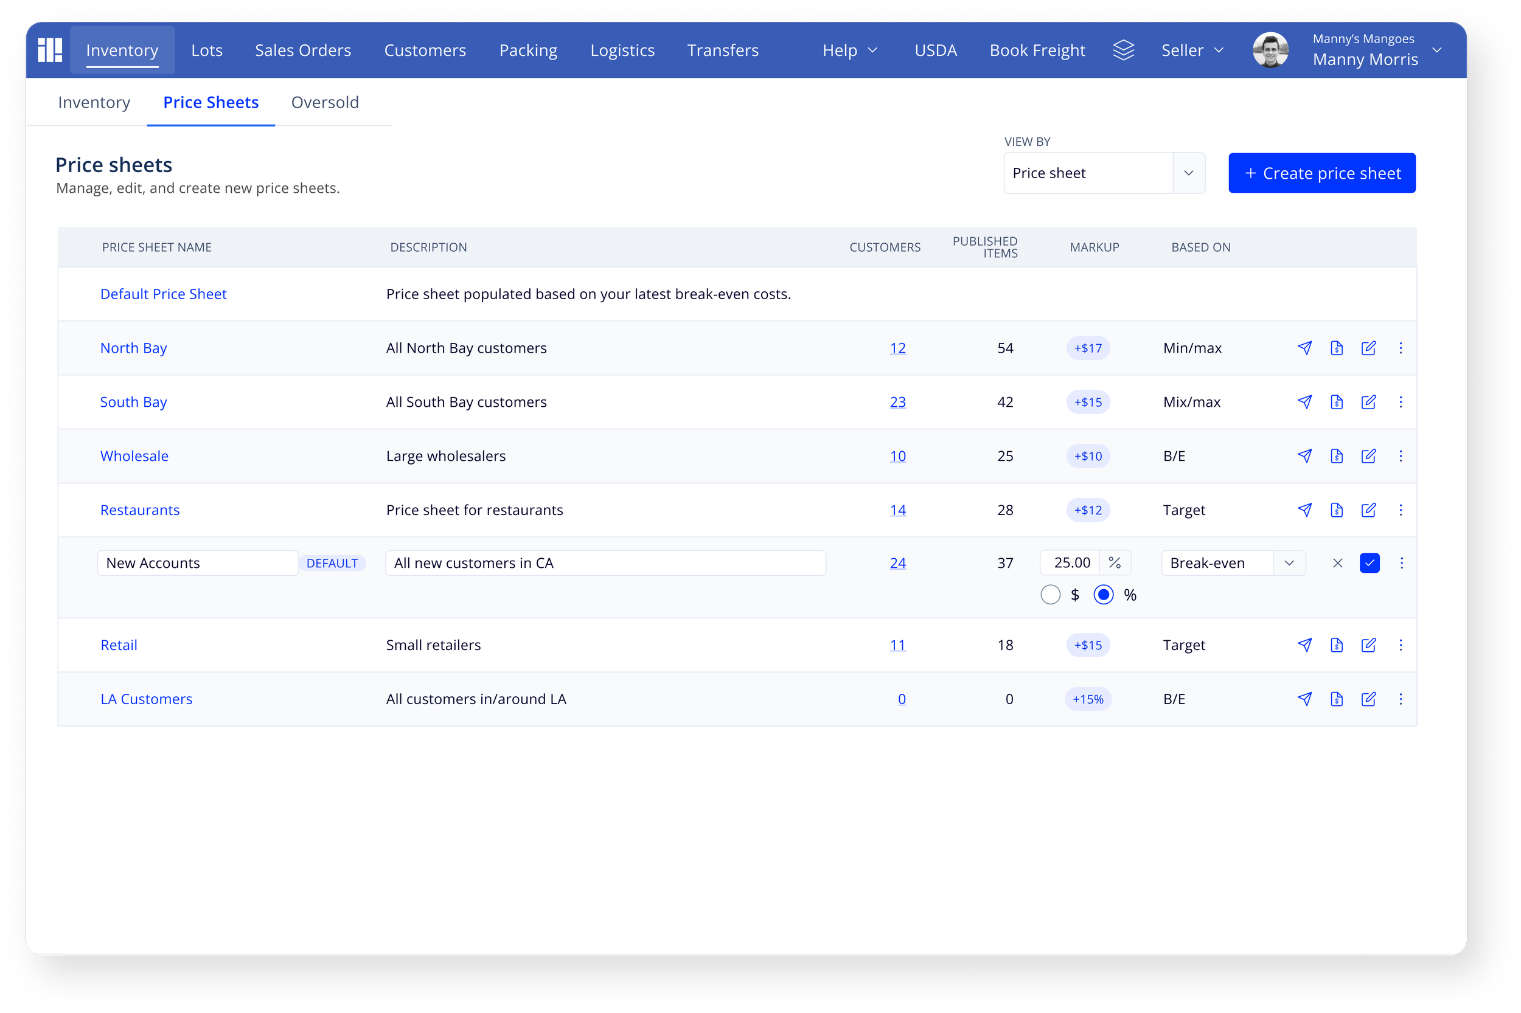Viewport: 1521px width, 1013px height.
Task: Expand the View By price sheet dropdown
Action: [1188, 173]
